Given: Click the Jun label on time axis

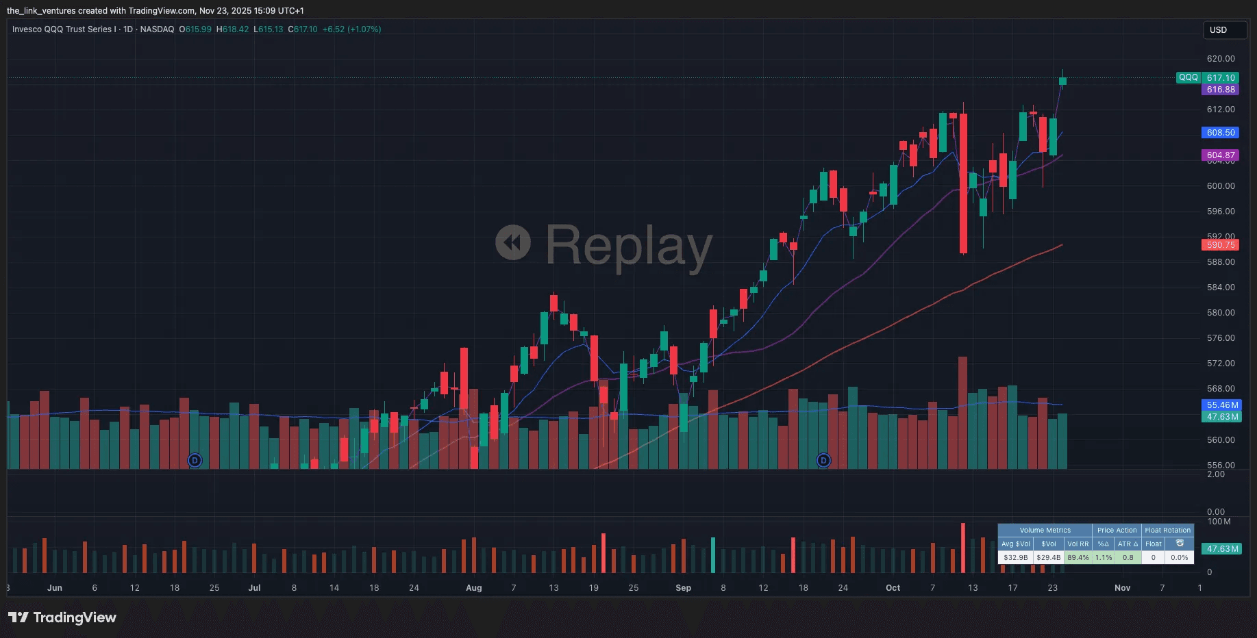Looking at the screenshot, I should pos(55,588).
